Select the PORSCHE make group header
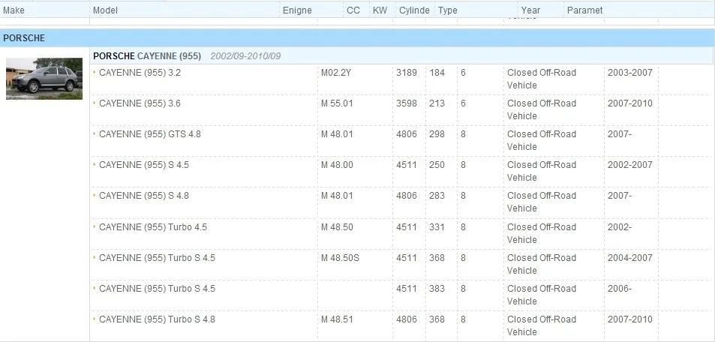Image resolution: width=715 pixels, height=342 pixels. [357, 37]
